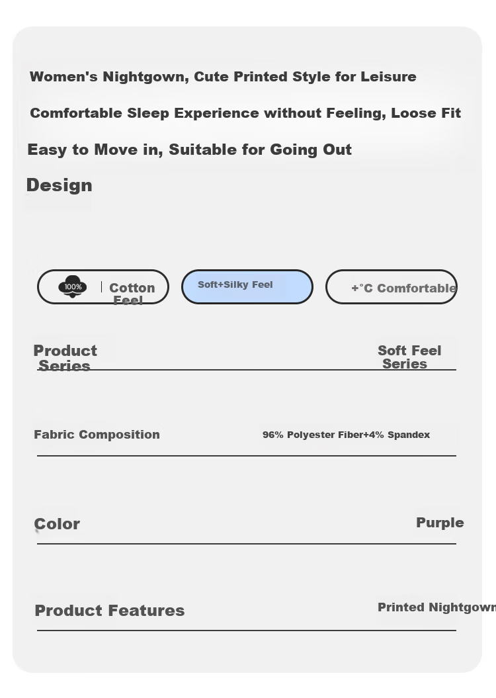The height and width of the screenshot is (698, 496).
Task: Select the Cotton Feel pill
Action: [103, 286]
